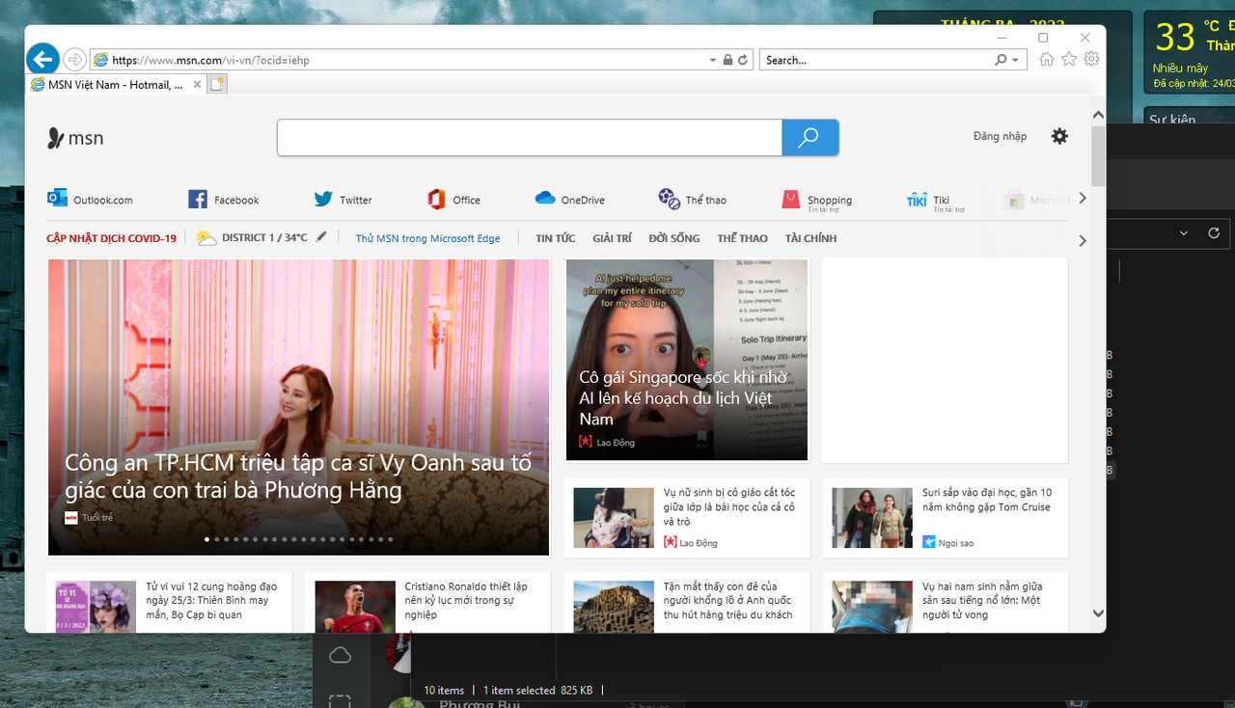Click the page scrollbar down arrow

click(1098, 613)
